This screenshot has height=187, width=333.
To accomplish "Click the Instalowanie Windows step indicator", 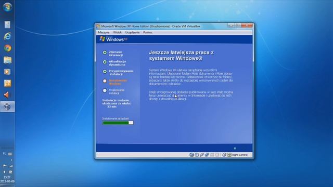I will pyautogui.click(x=105, y=81).
